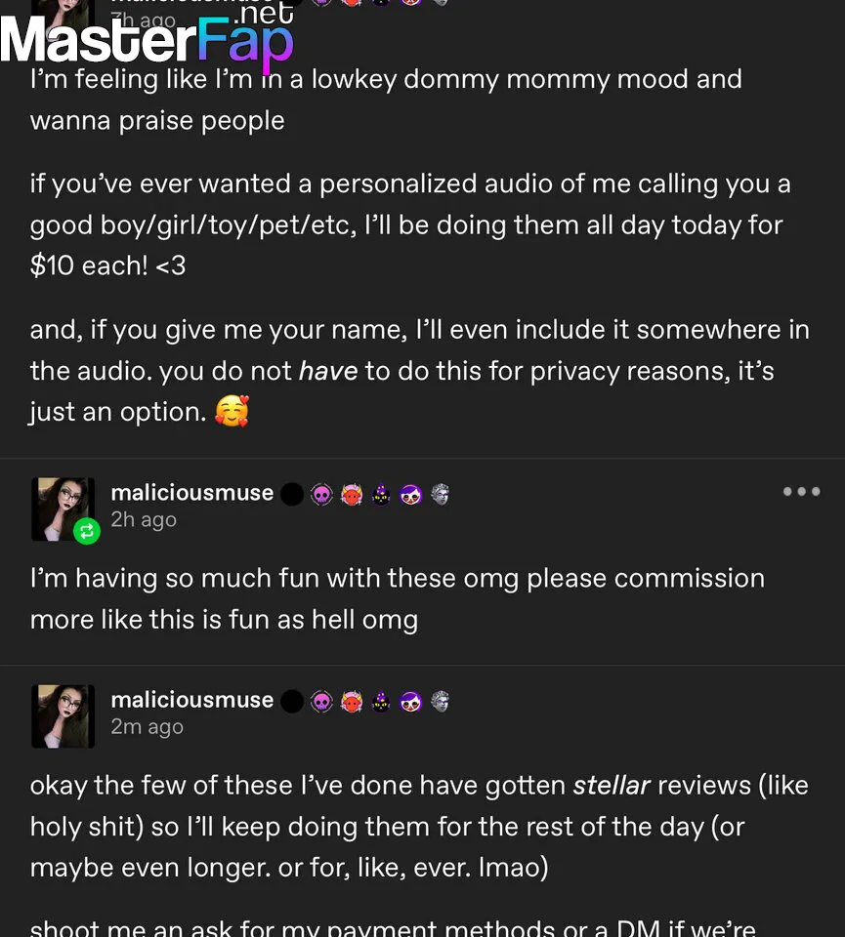Click the MasterFap.net watermark logo
This screenshot has width=845, height=937.
click(147, 37)
